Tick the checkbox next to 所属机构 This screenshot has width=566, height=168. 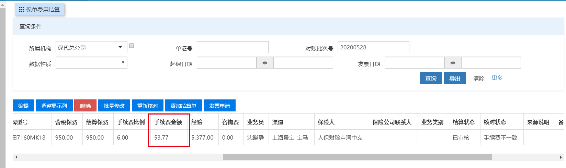132,46
